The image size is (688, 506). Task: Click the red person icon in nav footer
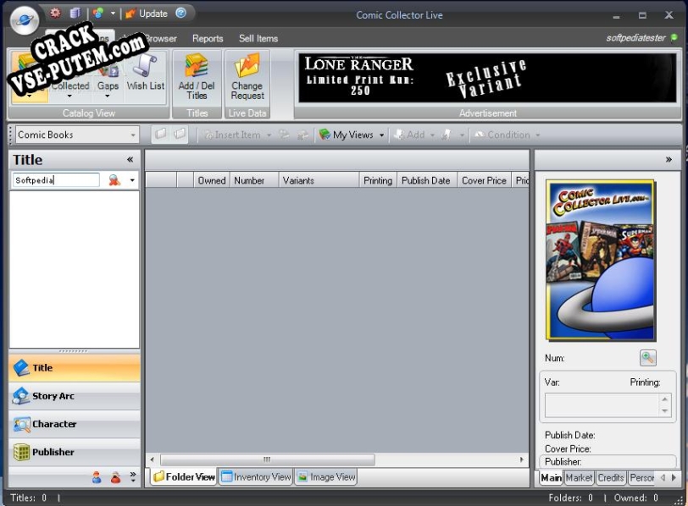[x=115, y=477]
